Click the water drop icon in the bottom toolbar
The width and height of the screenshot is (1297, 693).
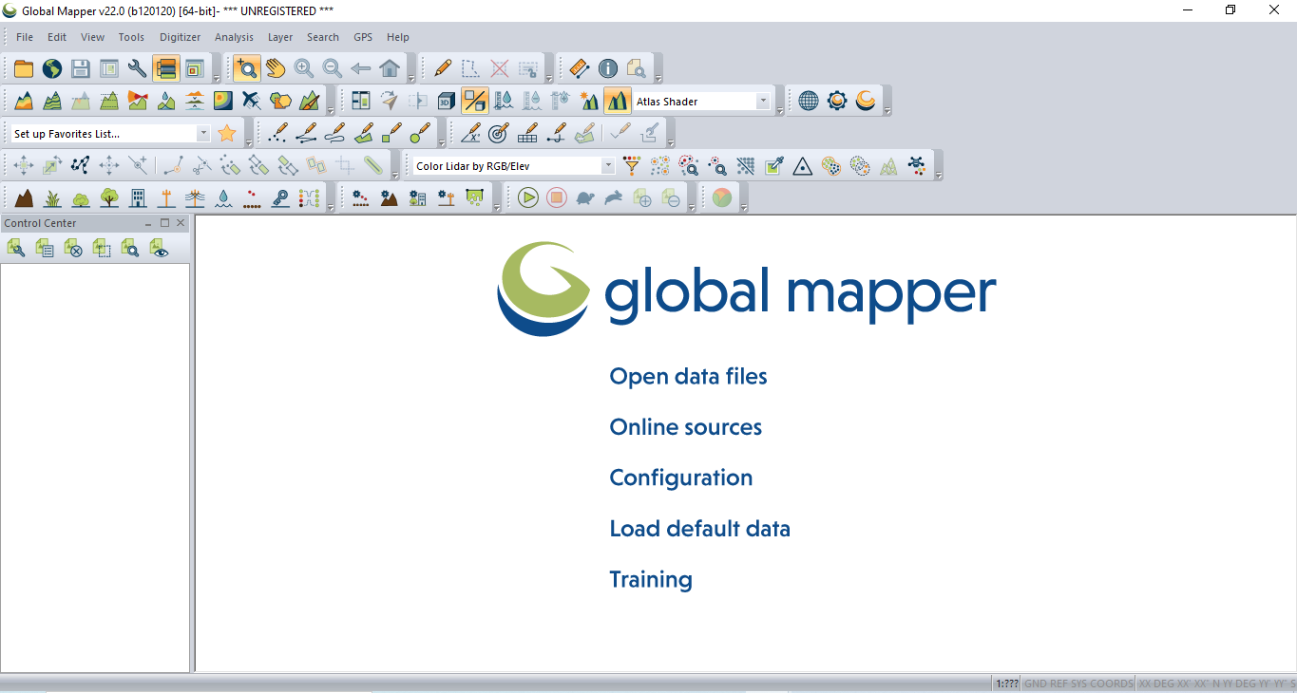coord(223,197)
